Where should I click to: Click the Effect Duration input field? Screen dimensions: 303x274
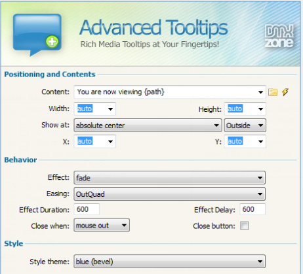[87, 209]
